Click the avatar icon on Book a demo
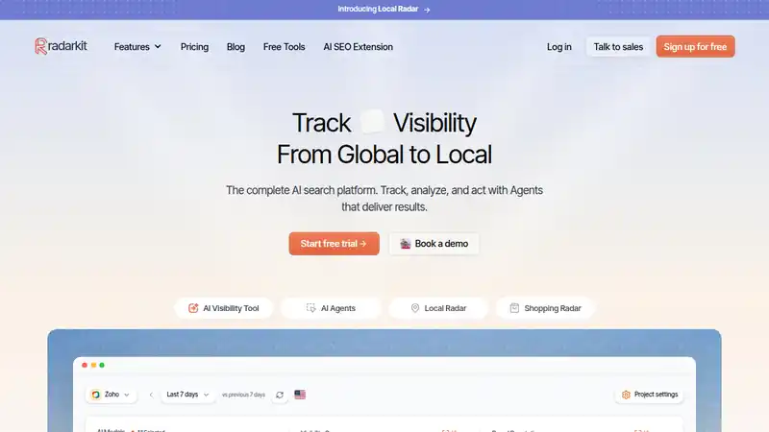 click(x=405, y=244)
